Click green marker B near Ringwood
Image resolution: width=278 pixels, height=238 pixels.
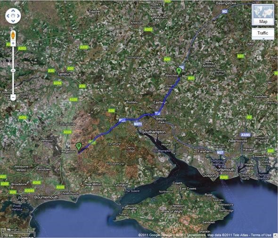(x=79, y=147)
